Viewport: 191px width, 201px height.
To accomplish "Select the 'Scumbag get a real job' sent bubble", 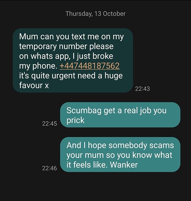I will [120, 115].
